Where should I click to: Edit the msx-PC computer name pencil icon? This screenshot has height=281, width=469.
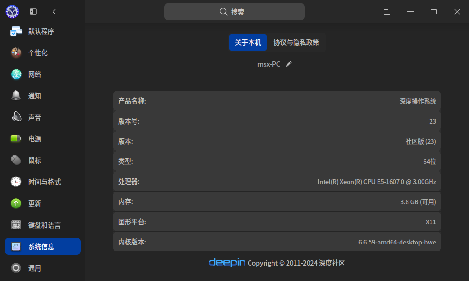(x=288, y=64)
